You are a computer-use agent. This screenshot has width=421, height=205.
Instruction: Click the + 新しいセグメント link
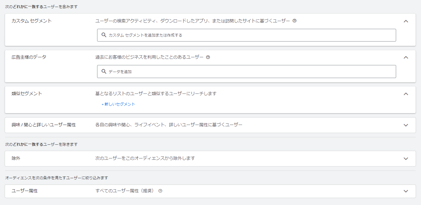click(x=118, y=104)
